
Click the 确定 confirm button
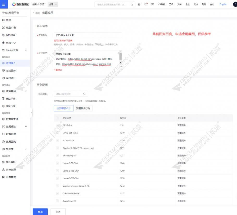coord(40,212)
